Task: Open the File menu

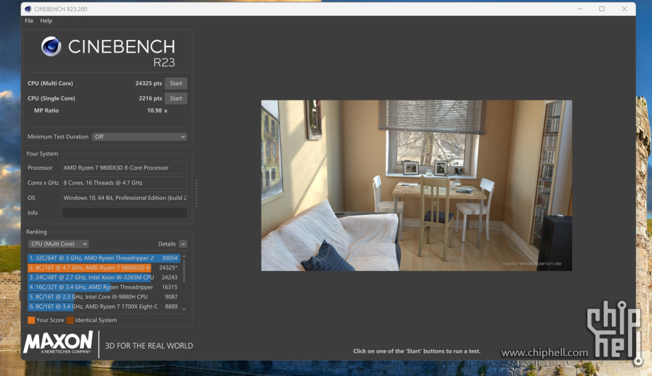Action: click(x=29, y=21)
